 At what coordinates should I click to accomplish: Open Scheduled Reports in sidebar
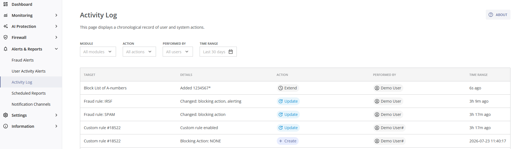(29, 93)
